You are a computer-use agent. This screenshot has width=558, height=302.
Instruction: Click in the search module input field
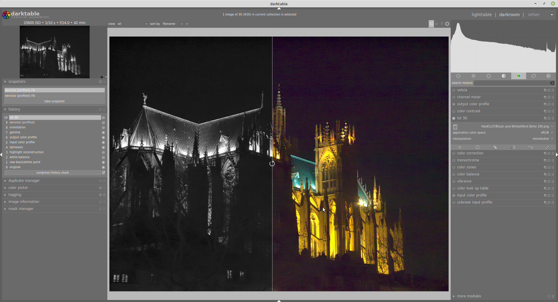pyautogui.click(x=511, y=83)
